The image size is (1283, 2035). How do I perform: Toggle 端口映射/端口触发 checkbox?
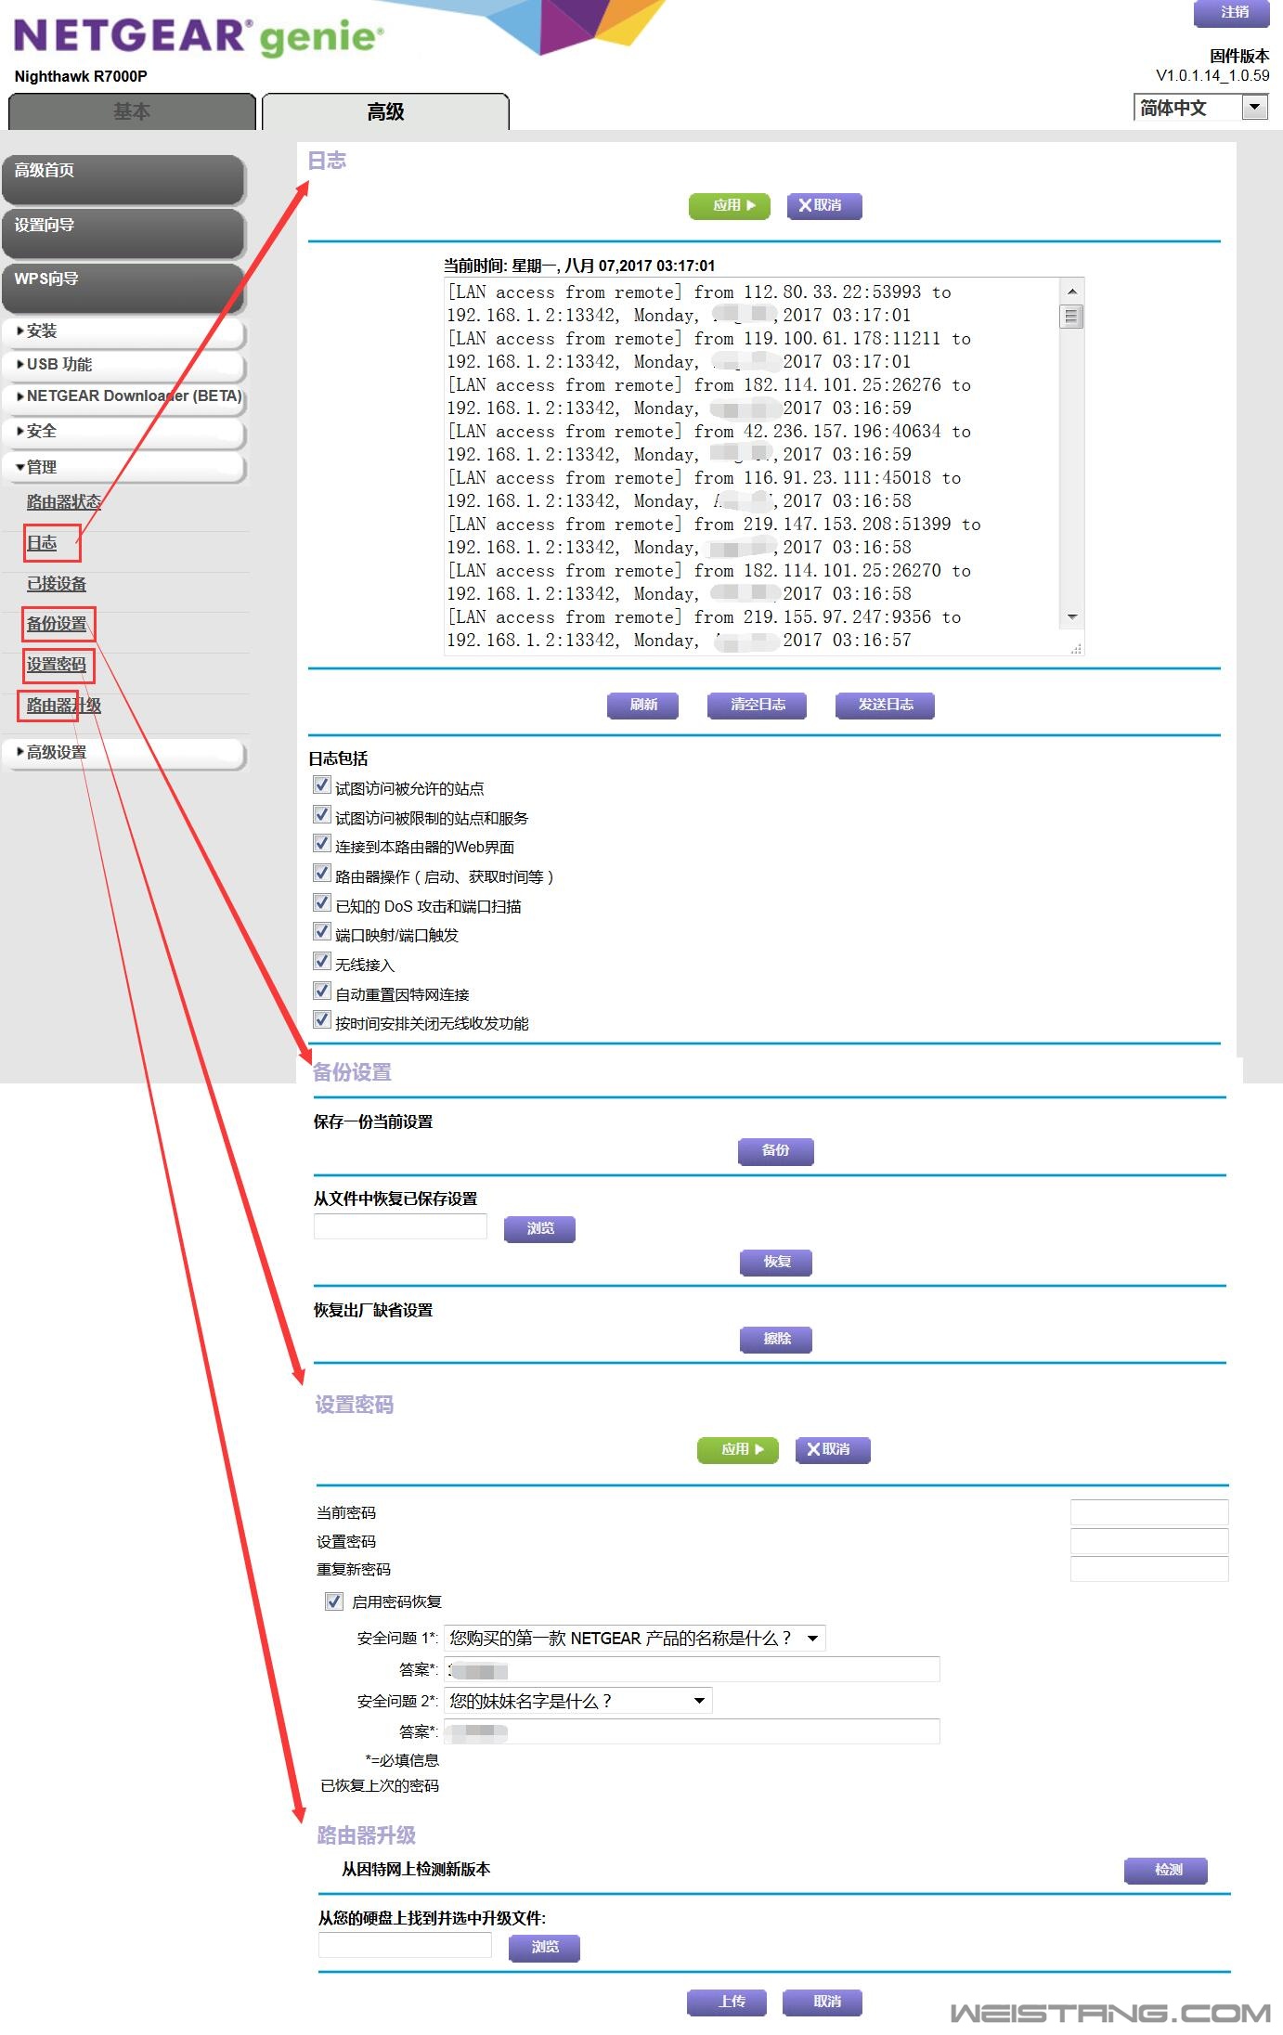322,932
